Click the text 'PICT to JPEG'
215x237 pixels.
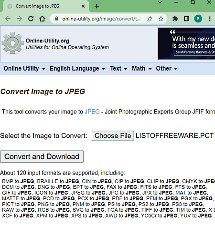[x=18, y=204]
